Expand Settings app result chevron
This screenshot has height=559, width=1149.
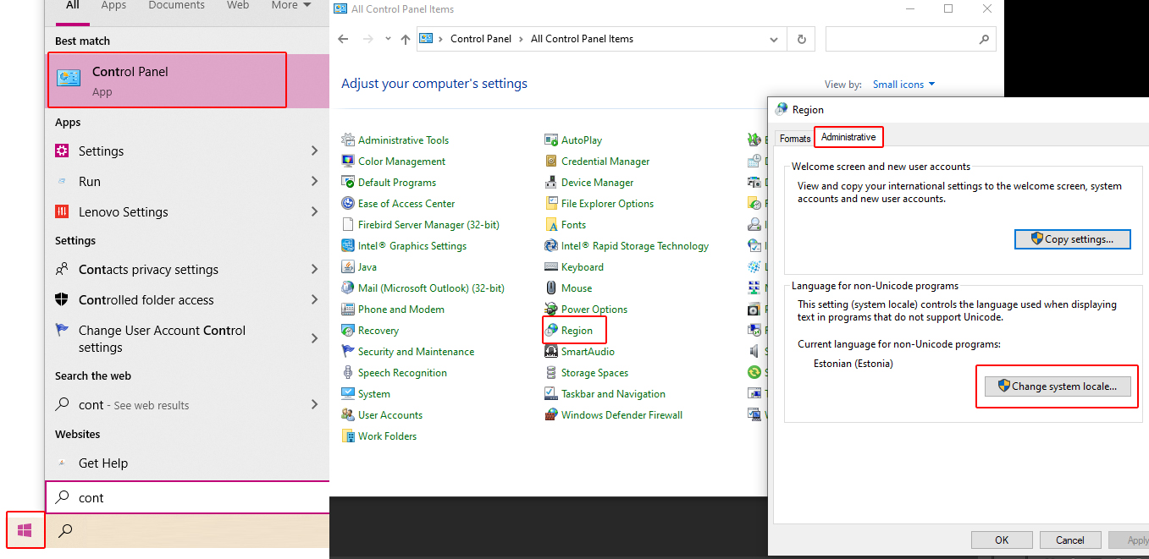(314, 151)
